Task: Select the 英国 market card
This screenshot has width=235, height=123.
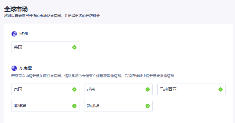Action: (45, 47)
